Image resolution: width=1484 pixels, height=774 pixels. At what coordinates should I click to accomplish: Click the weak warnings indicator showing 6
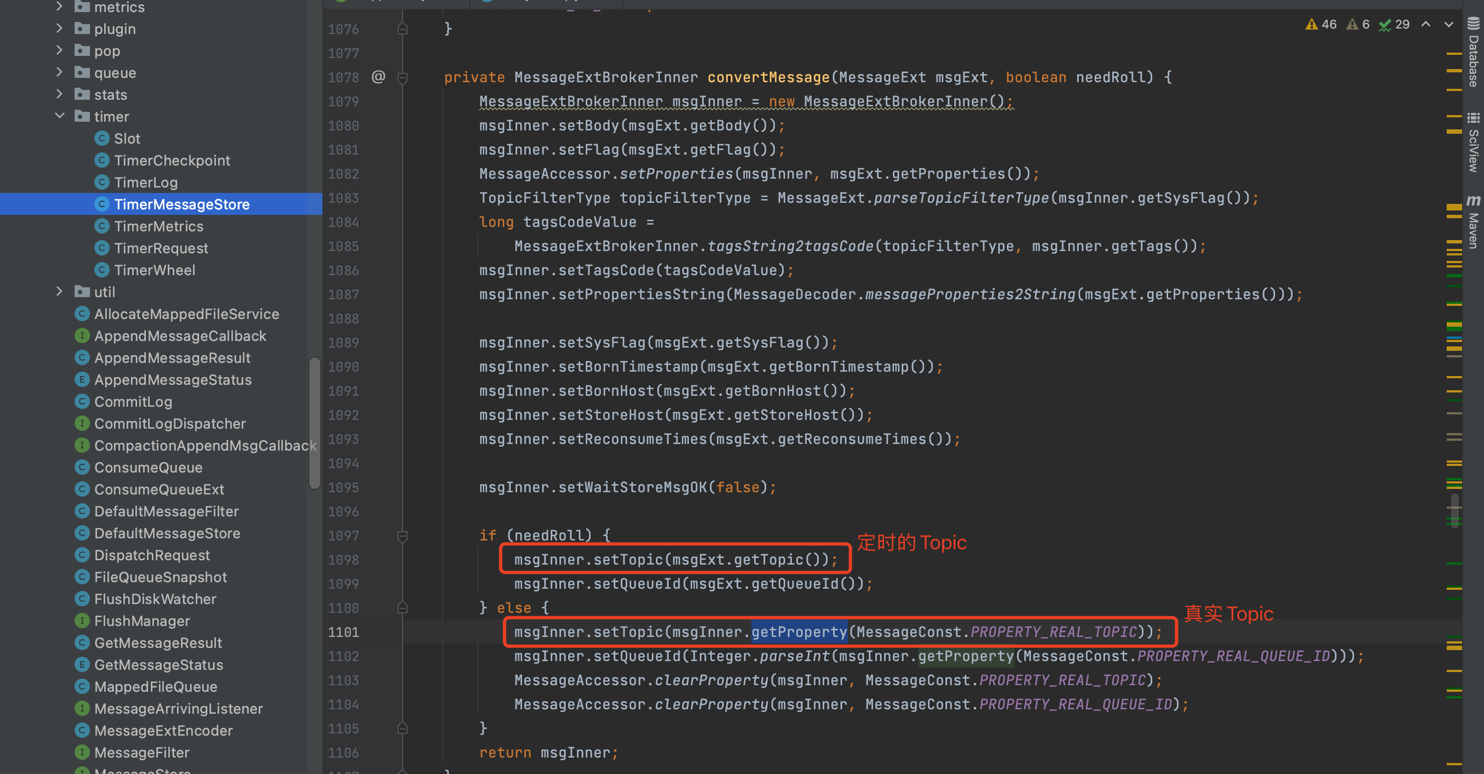pyautogui.click(x=1358, y=24)
